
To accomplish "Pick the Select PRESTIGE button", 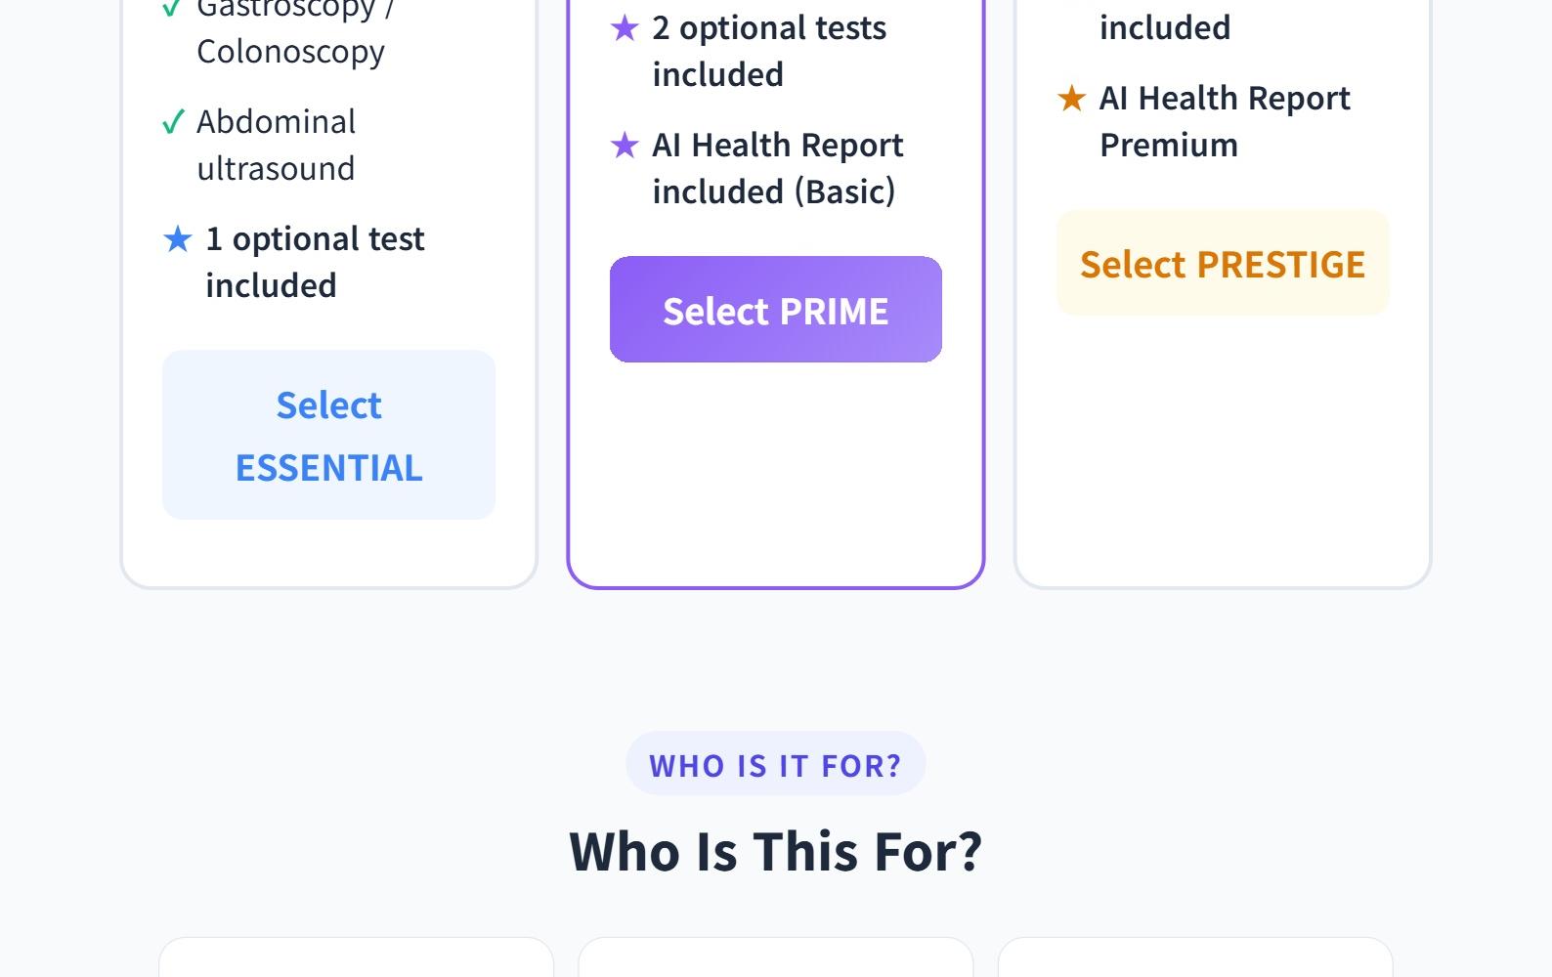I will (1222, 263).
